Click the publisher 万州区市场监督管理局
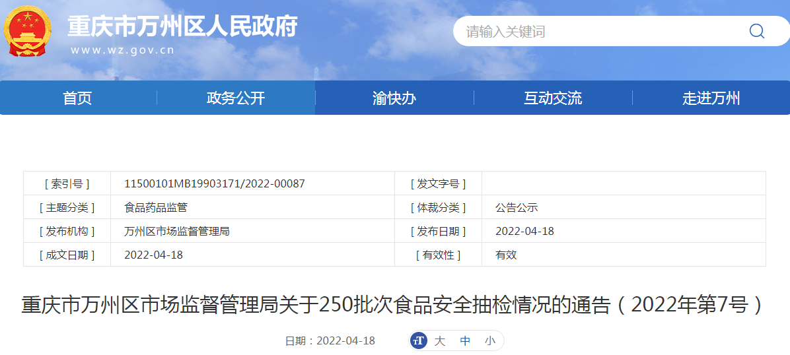The height and width of the screenshot is (355, 790). tap(177, 231)
